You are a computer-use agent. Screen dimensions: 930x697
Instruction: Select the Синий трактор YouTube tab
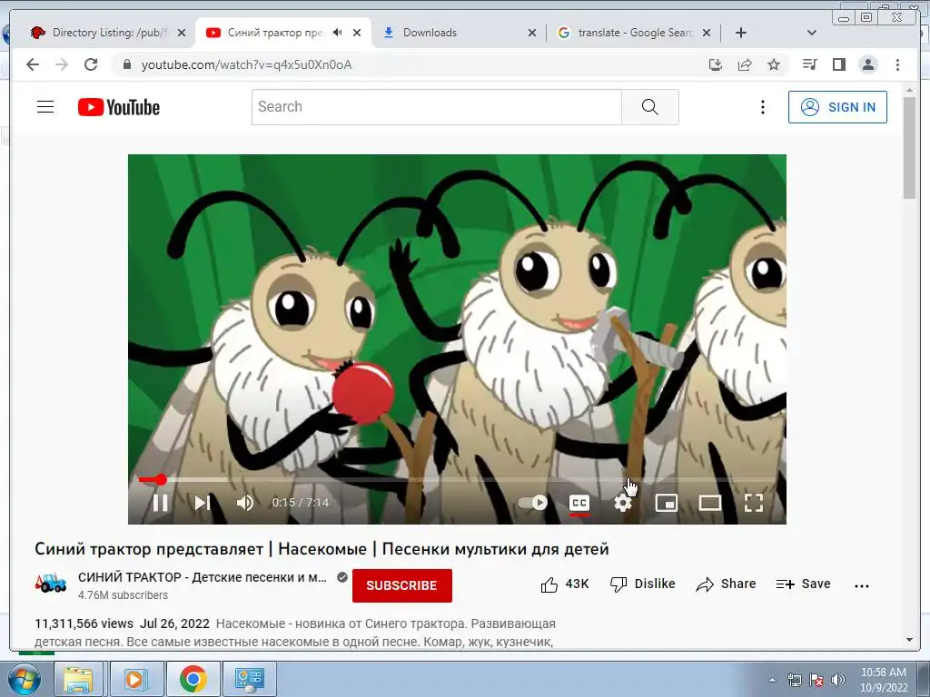click(275, 33)
